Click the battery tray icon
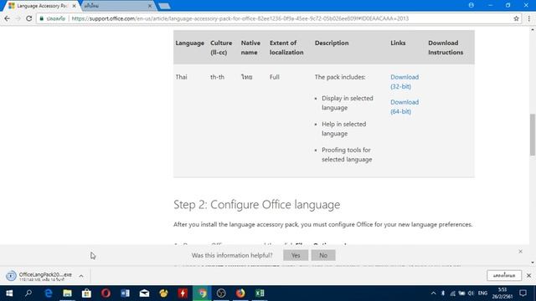 (x=461, y=293)
